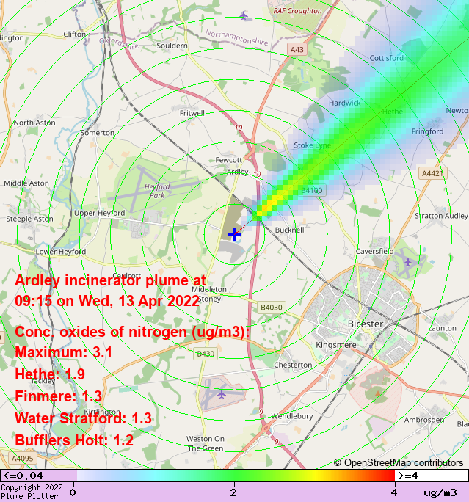Click the Bicester town label
This screenshot has height=502, width=469.
click(x=366, y=324)
